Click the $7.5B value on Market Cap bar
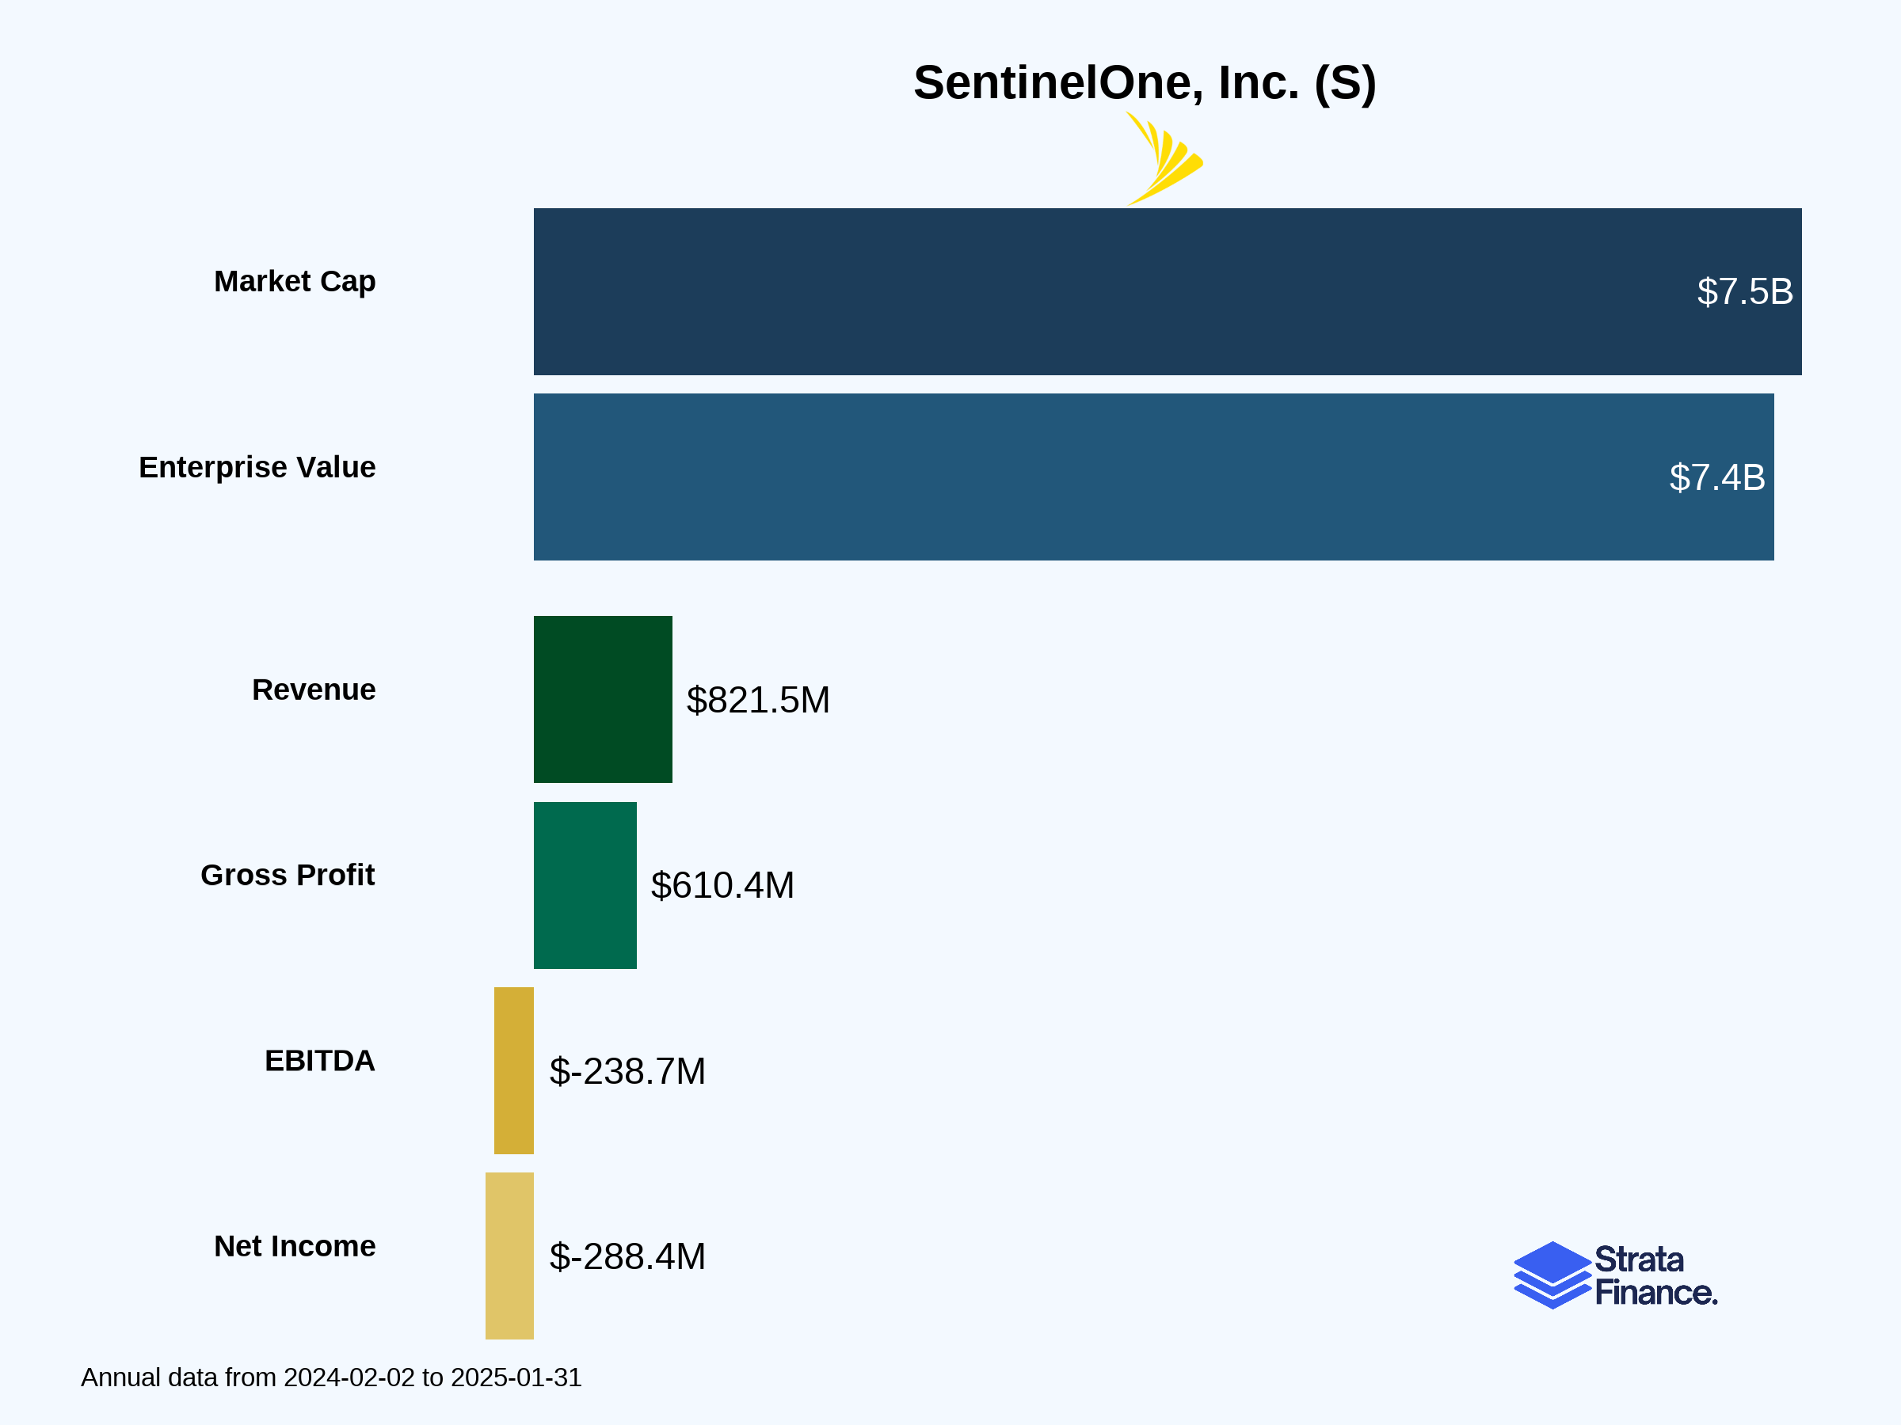 coord(1745,292)
